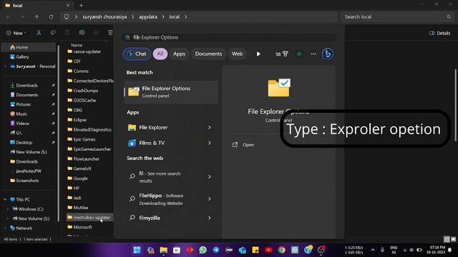Click Open in the preview pane
The image size is (458, 257).
coord(243,145)
